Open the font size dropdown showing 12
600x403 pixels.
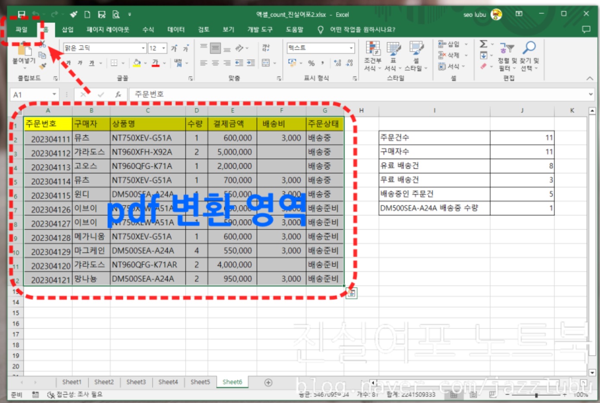pyautogui.click(x=164, y=48)
